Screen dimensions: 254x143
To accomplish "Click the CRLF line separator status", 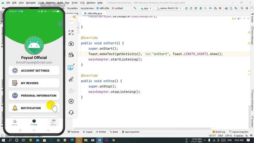I will click(221, 136).
